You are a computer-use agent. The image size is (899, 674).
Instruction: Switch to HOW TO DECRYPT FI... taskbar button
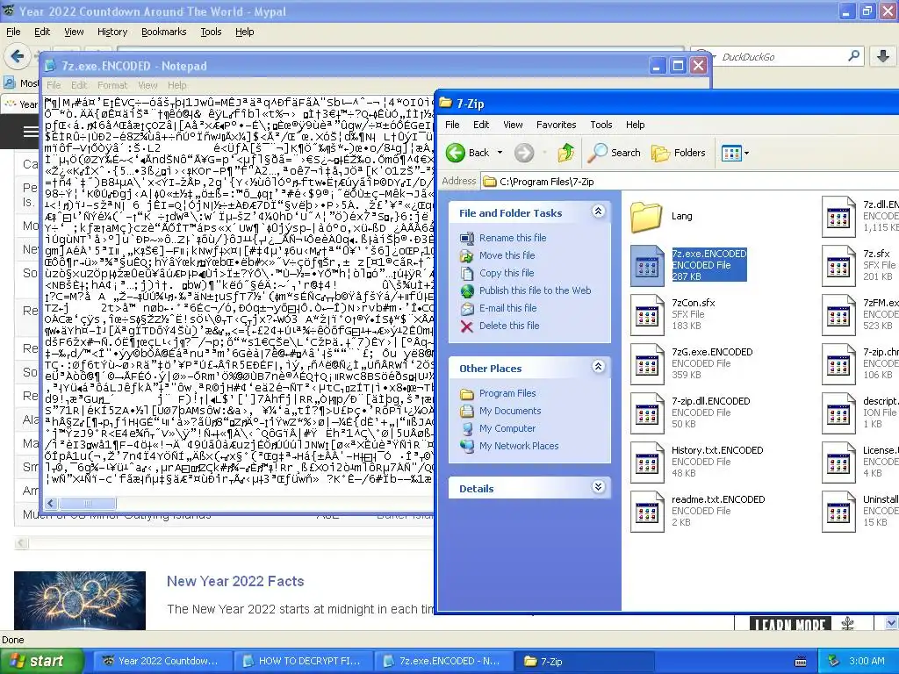302,661
